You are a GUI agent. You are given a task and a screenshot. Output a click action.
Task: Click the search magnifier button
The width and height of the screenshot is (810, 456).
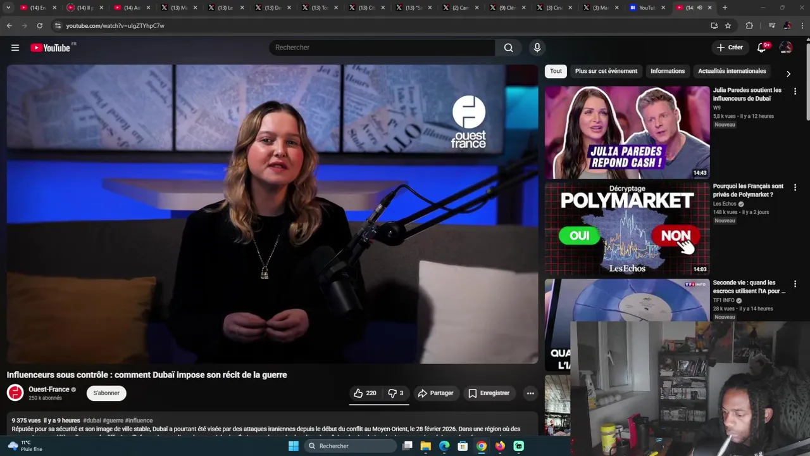tap(508, 47)
